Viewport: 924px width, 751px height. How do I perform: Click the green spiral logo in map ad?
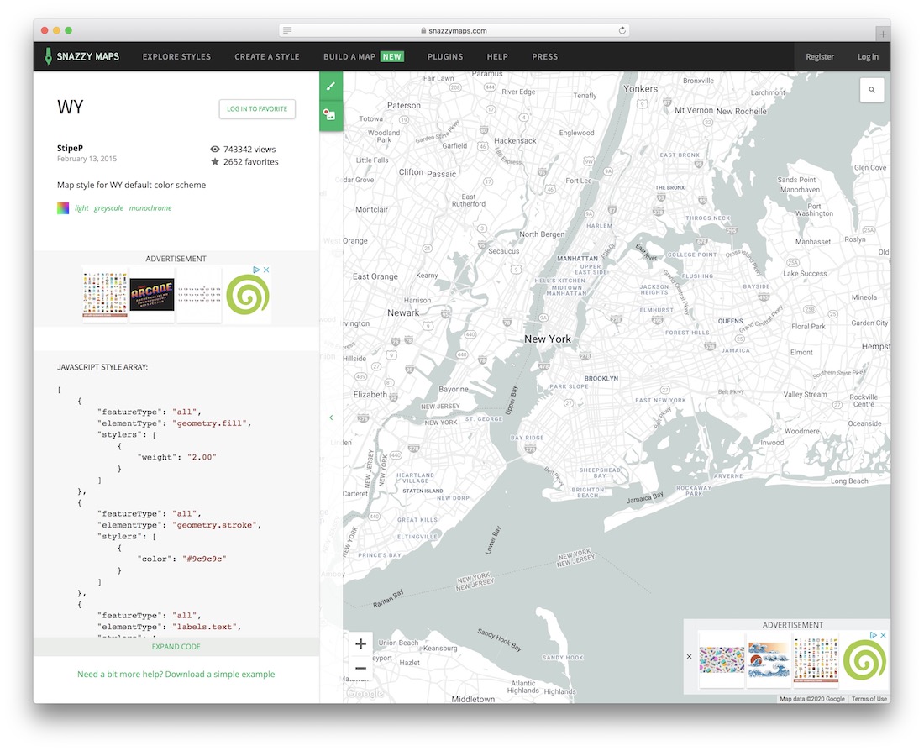click(864, 659)
